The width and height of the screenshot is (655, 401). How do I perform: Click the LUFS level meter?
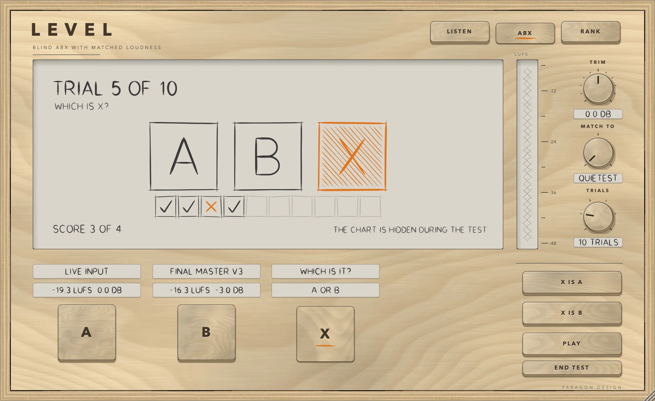tap(527, 154)
